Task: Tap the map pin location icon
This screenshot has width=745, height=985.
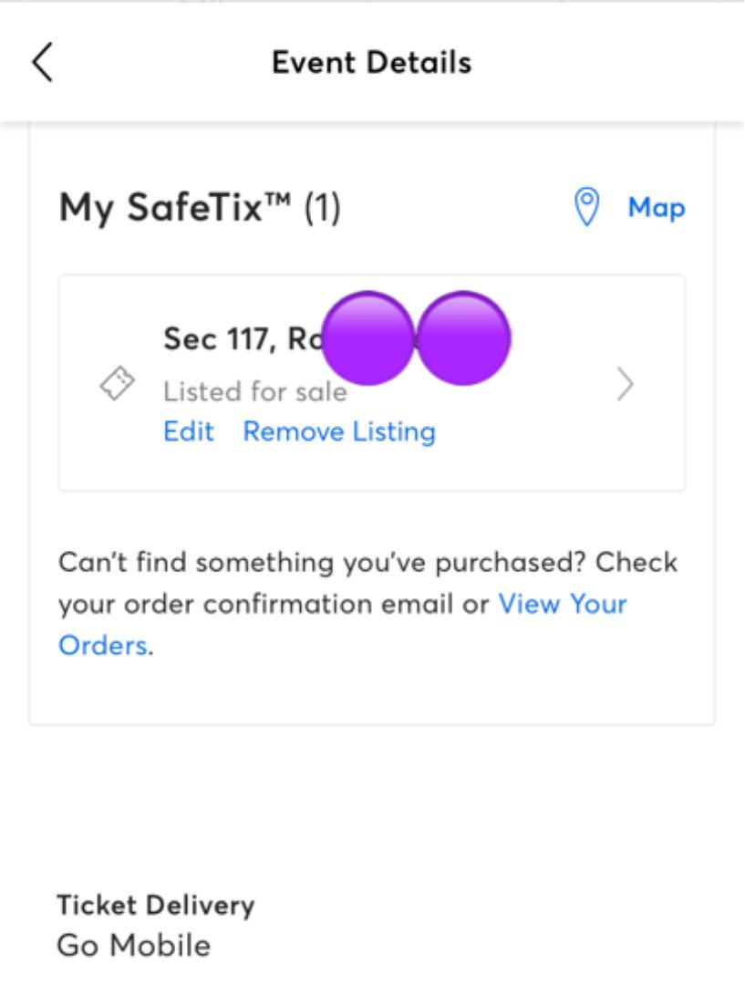Action: click(586, 207)
